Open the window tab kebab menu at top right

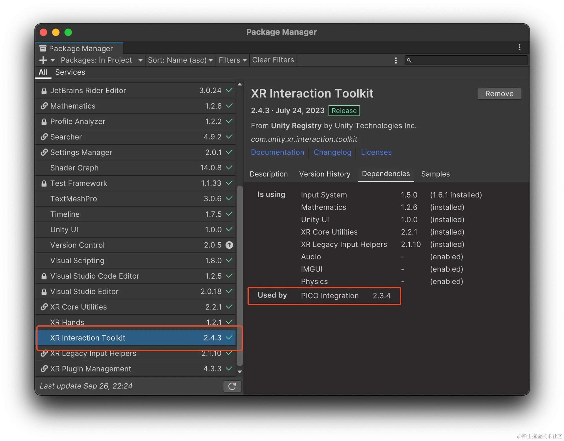pos(519,47)
